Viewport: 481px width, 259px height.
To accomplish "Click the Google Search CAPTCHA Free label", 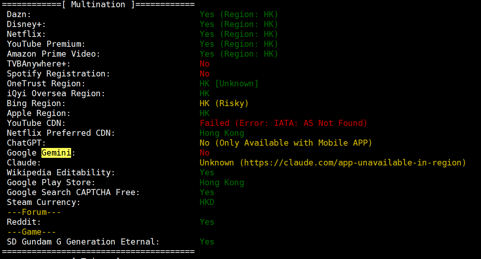I will click(73, 192).
